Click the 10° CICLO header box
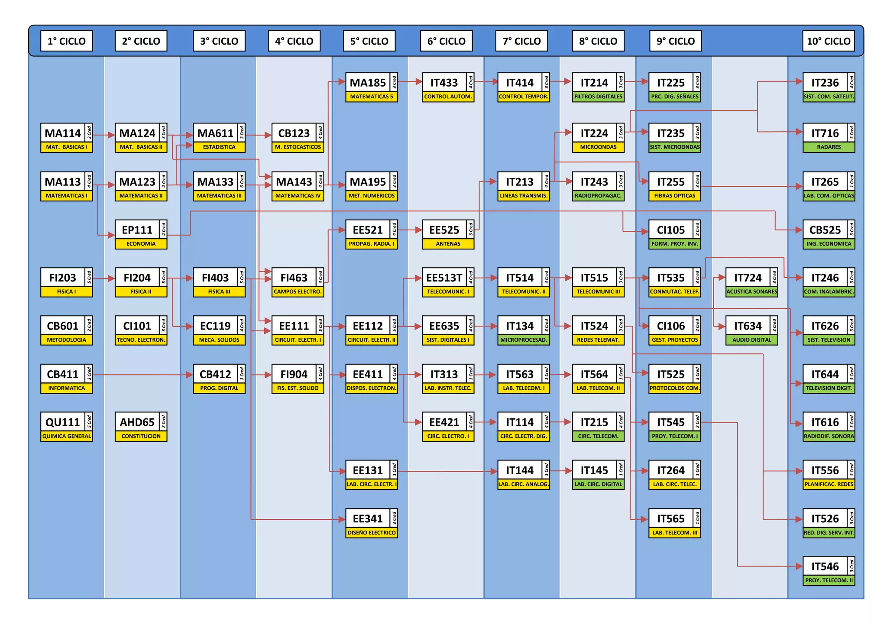887x628 pixels. pyautogui.click(x=828, y=41)
